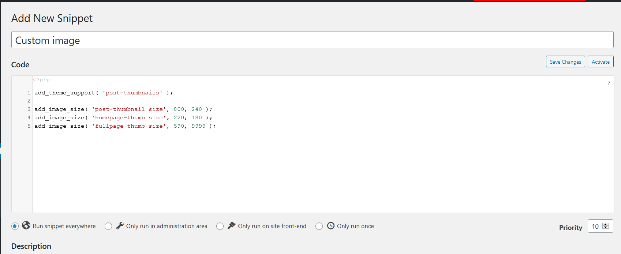This screenshot has width=621, height=254.
Task: Click the add_theme_support code line
Action: point(104,93)
